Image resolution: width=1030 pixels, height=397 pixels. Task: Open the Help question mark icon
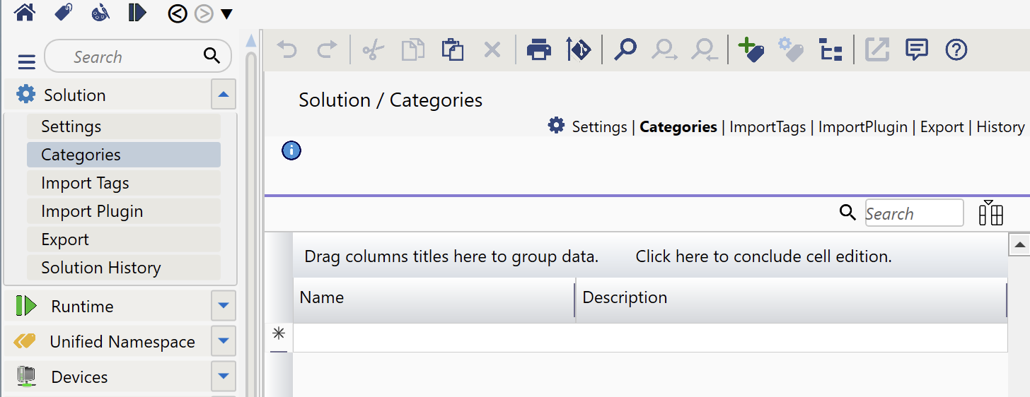(956, 49)
